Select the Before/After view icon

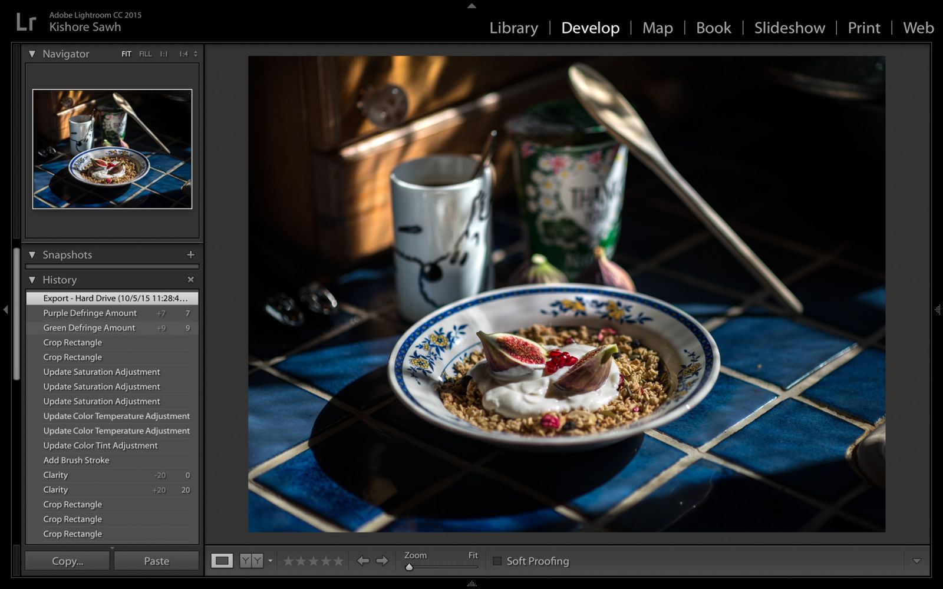(250, 561)
